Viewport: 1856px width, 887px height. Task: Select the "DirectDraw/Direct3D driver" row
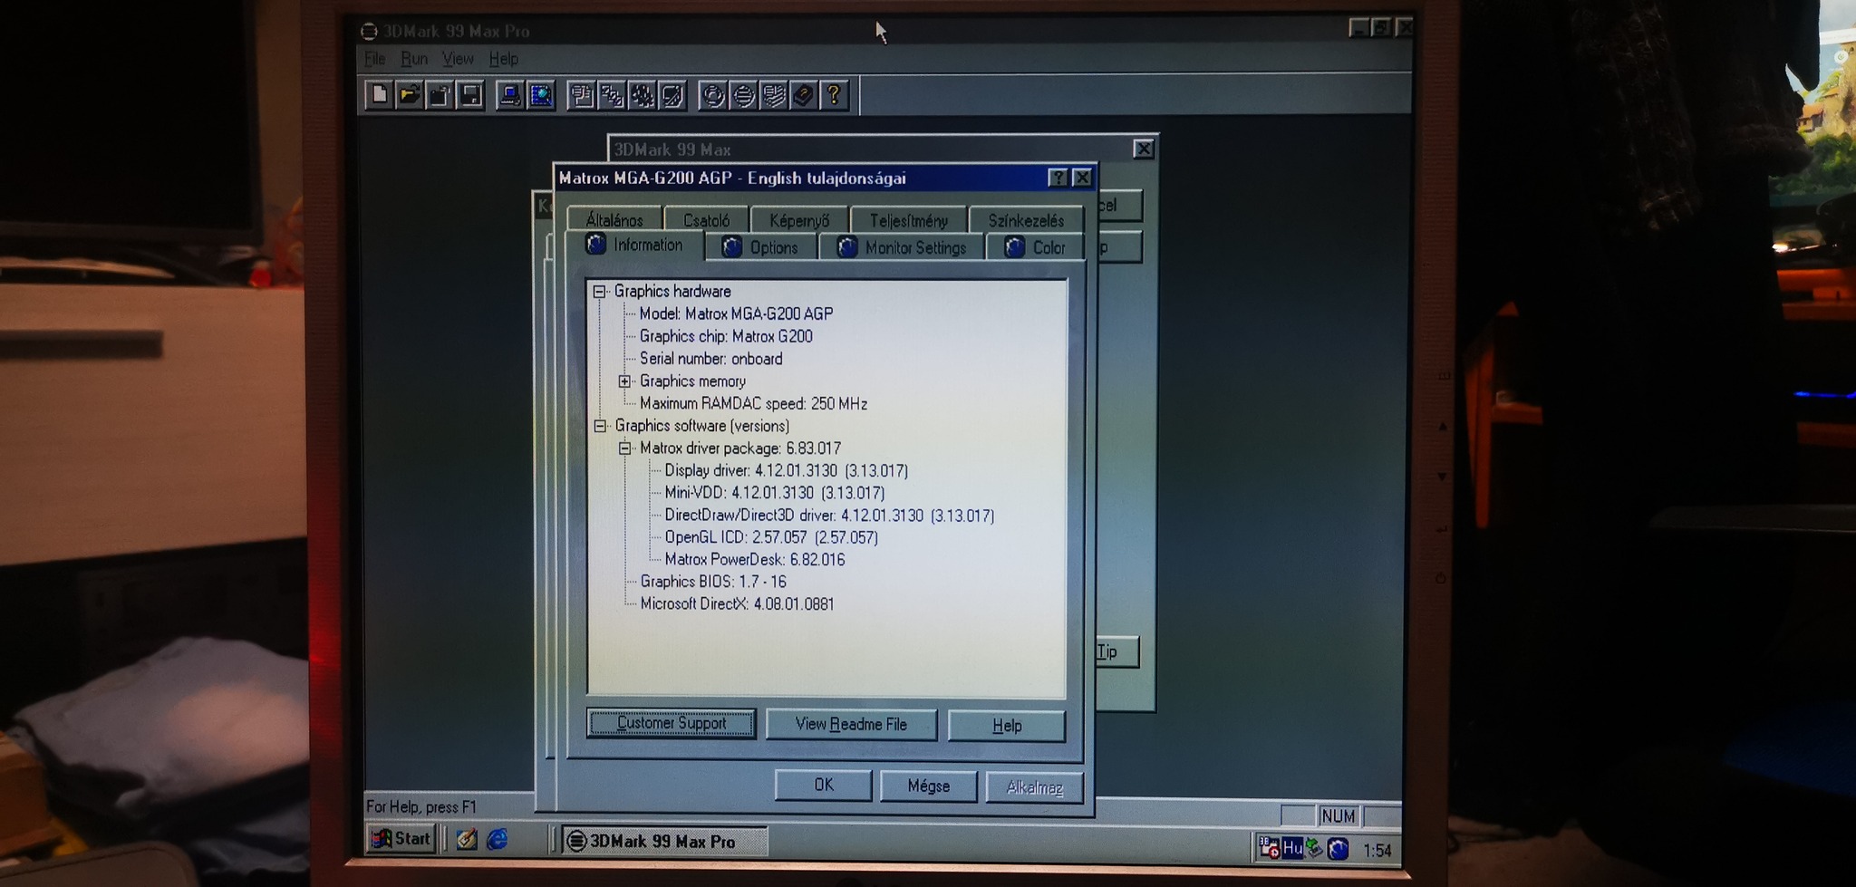829,516
